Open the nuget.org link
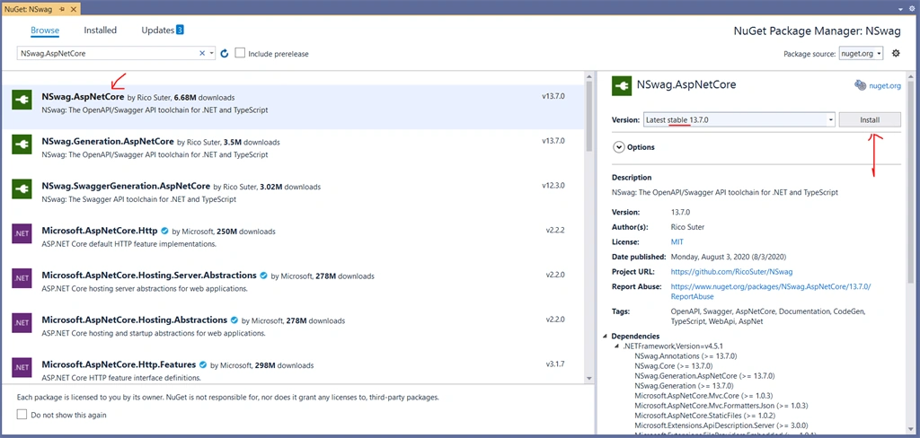Image resolution: width=920 pixels, height=438 pixels. [885, 85]
